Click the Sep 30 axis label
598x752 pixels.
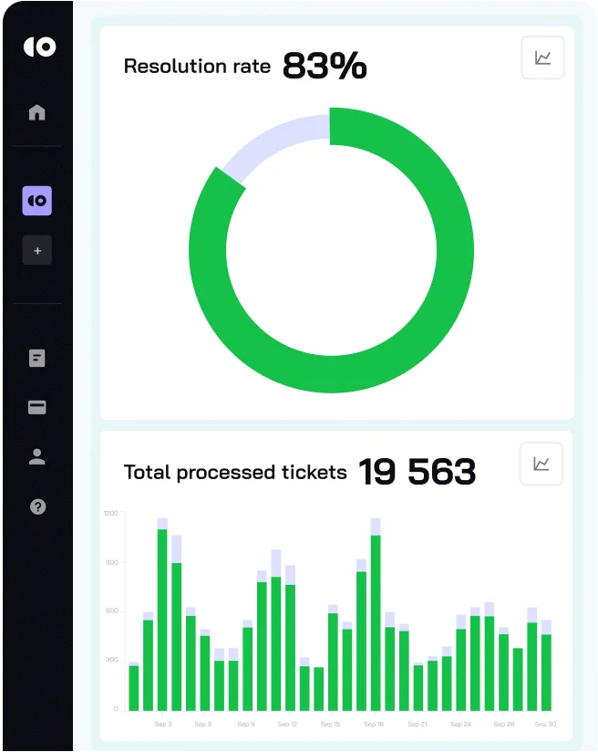click(545, 725)
